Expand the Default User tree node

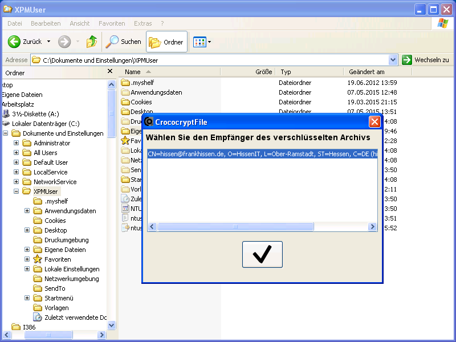pos(17,162)
